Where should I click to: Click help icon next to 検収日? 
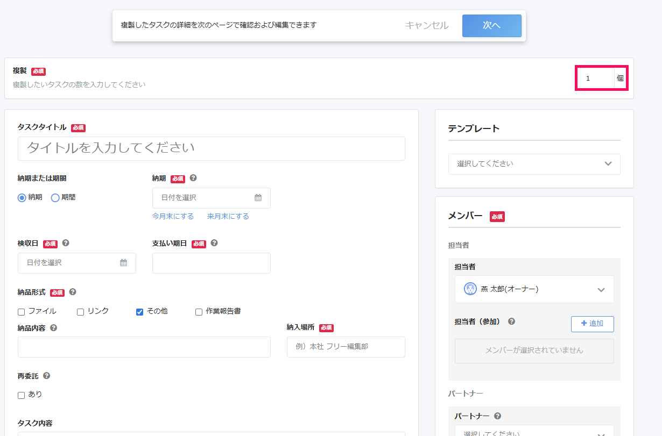click(x=66, y=243)
